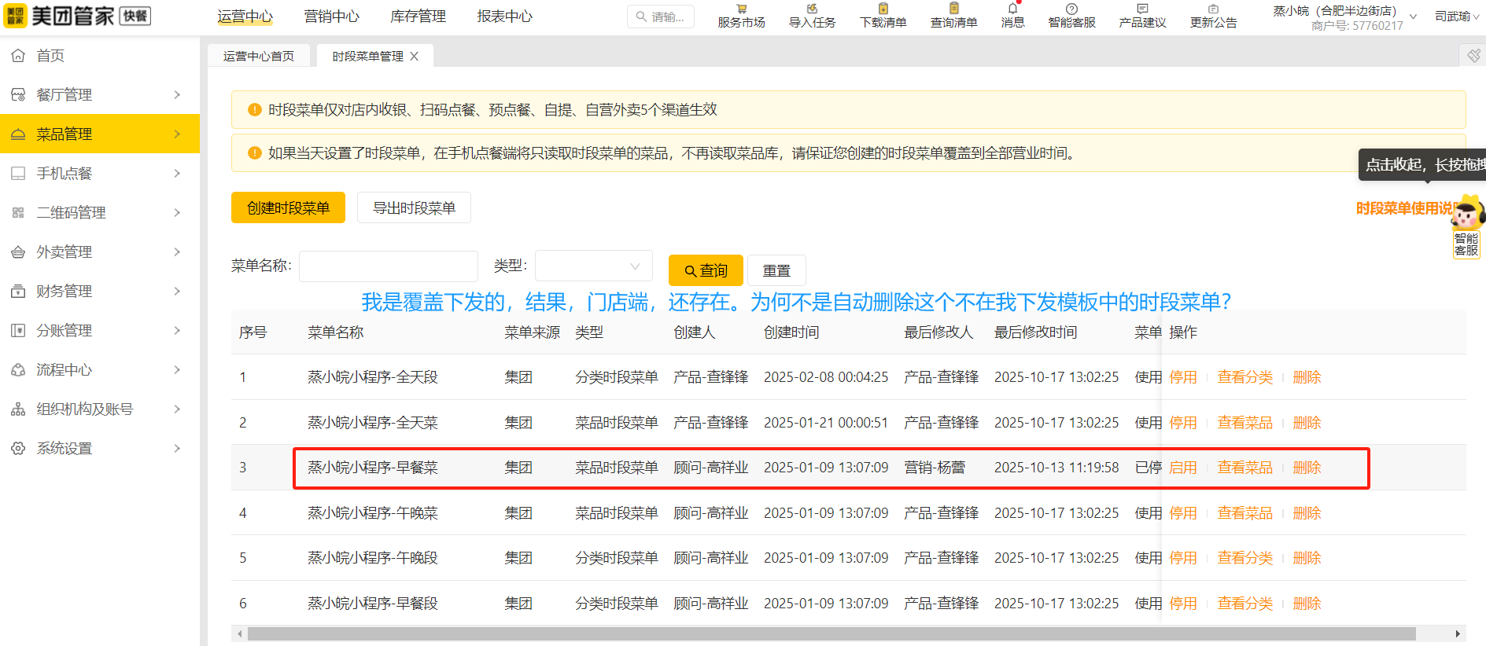Click the 创建时段菜单 button
This screenshot has width=1486, height=646.
point(288,207)
